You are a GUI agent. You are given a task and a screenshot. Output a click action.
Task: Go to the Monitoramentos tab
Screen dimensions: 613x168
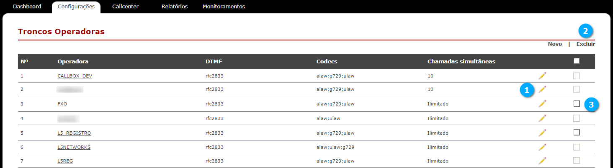coord(224,7)
